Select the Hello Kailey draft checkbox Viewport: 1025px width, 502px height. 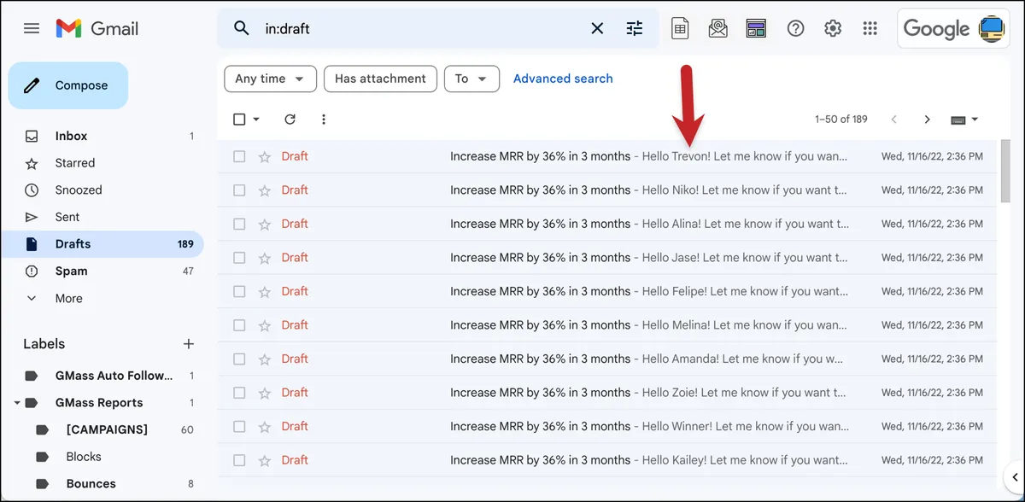point(239,460)
